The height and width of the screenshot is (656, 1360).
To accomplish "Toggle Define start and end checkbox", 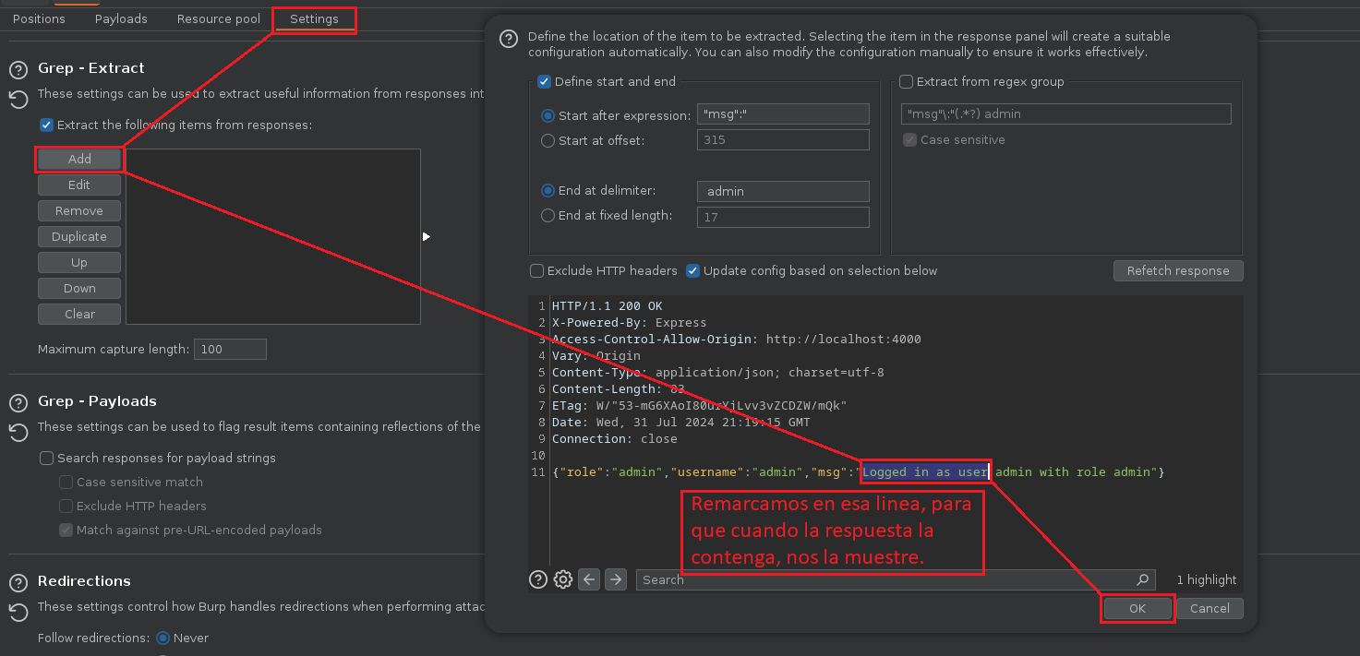I will pyautogui.click(x=545, y=82).
